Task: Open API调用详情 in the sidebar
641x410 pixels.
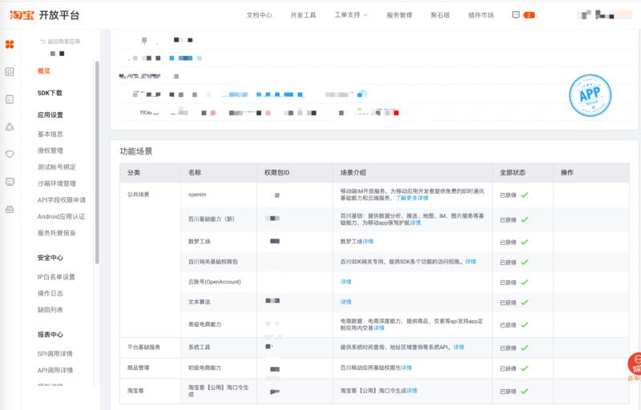Action: [54, 370]
